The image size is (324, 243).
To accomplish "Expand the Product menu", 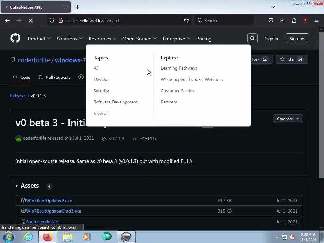I will (x=39, y=39).
